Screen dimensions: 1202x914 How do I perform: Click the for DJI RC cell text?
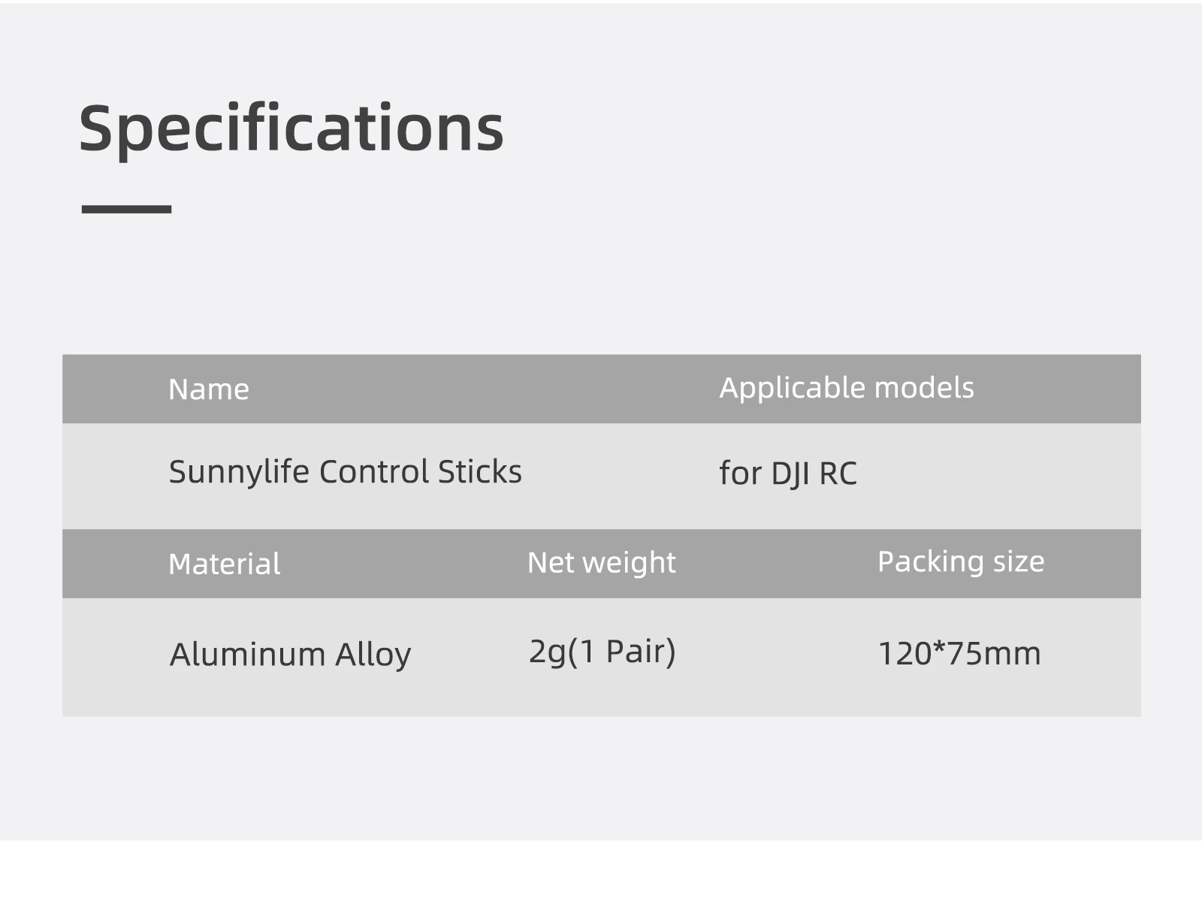click(787, 474)
